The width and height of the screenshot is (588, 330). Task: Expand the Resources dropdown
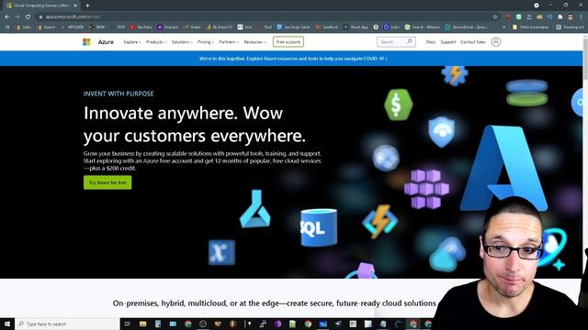point(255,42)
